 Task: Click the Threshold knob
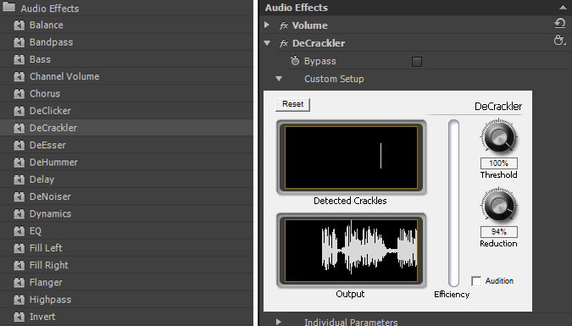pos(498,136)
